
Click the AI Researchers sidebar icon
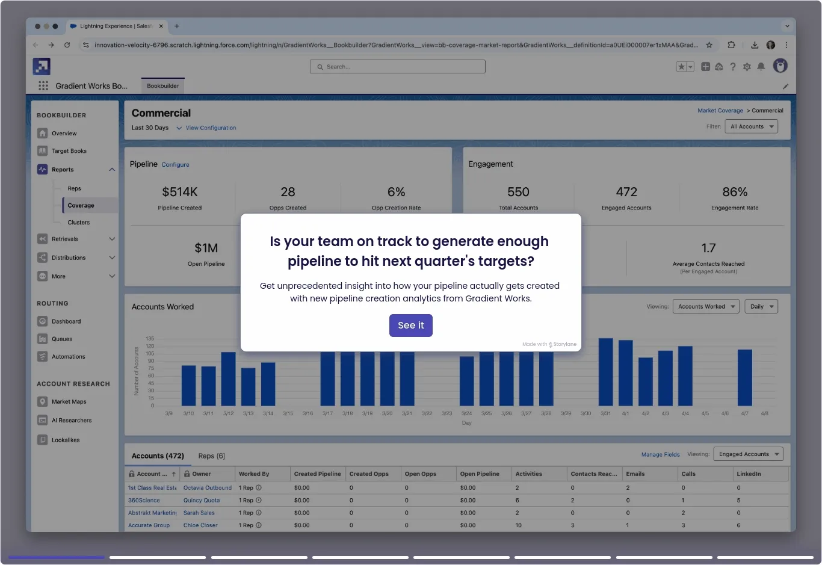click(x=42, y=420)
